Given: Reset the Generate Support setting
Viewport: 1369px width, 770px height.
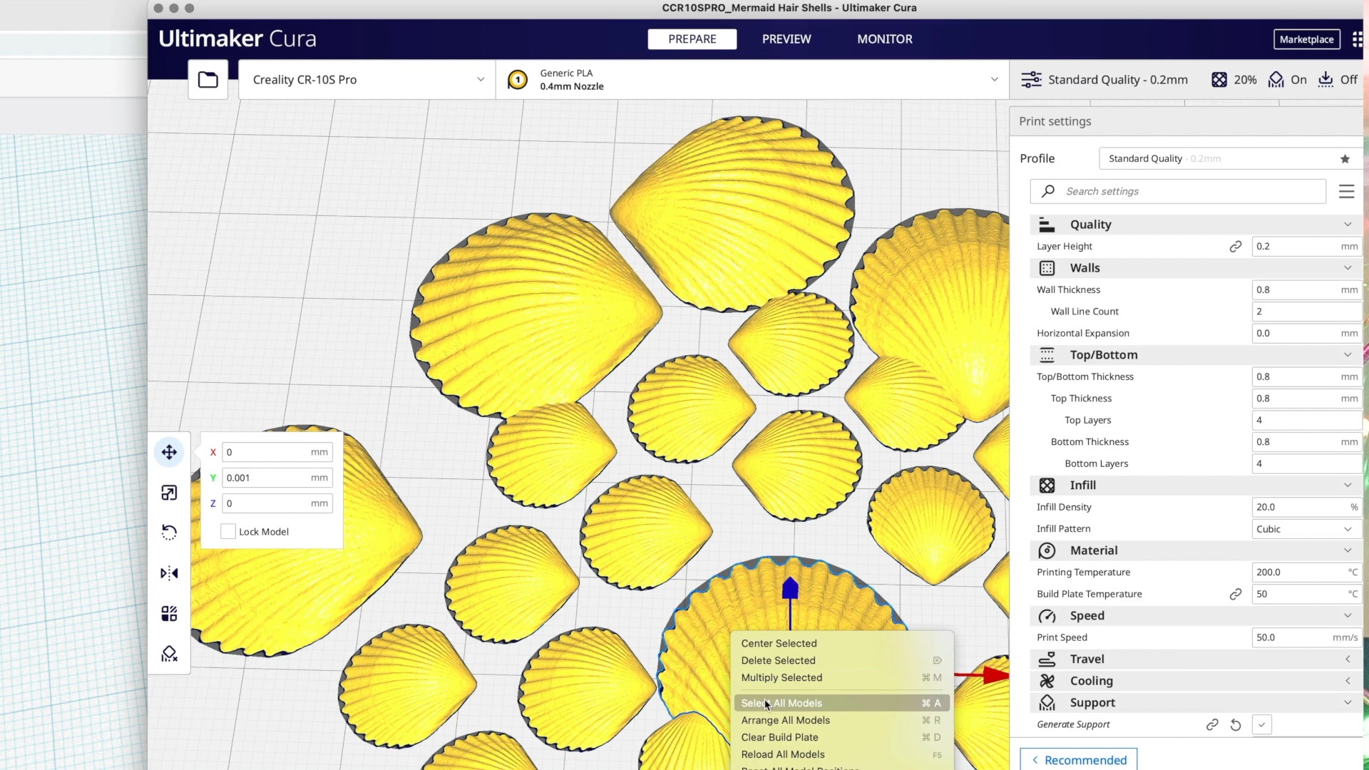Looking at the screenshot, I should pyautogui.click(x=1236, y=725).
